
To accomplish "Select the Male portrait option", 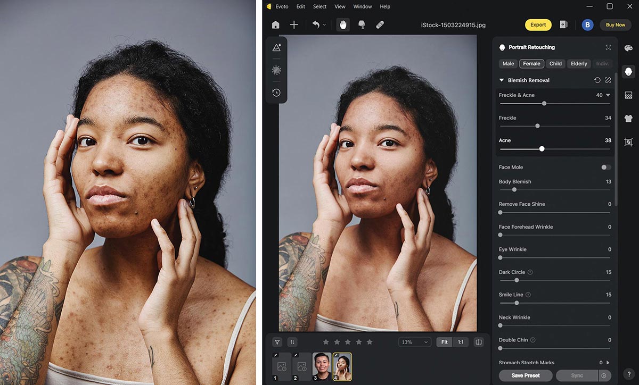I will pyautogui.click(x=508, y=63).
